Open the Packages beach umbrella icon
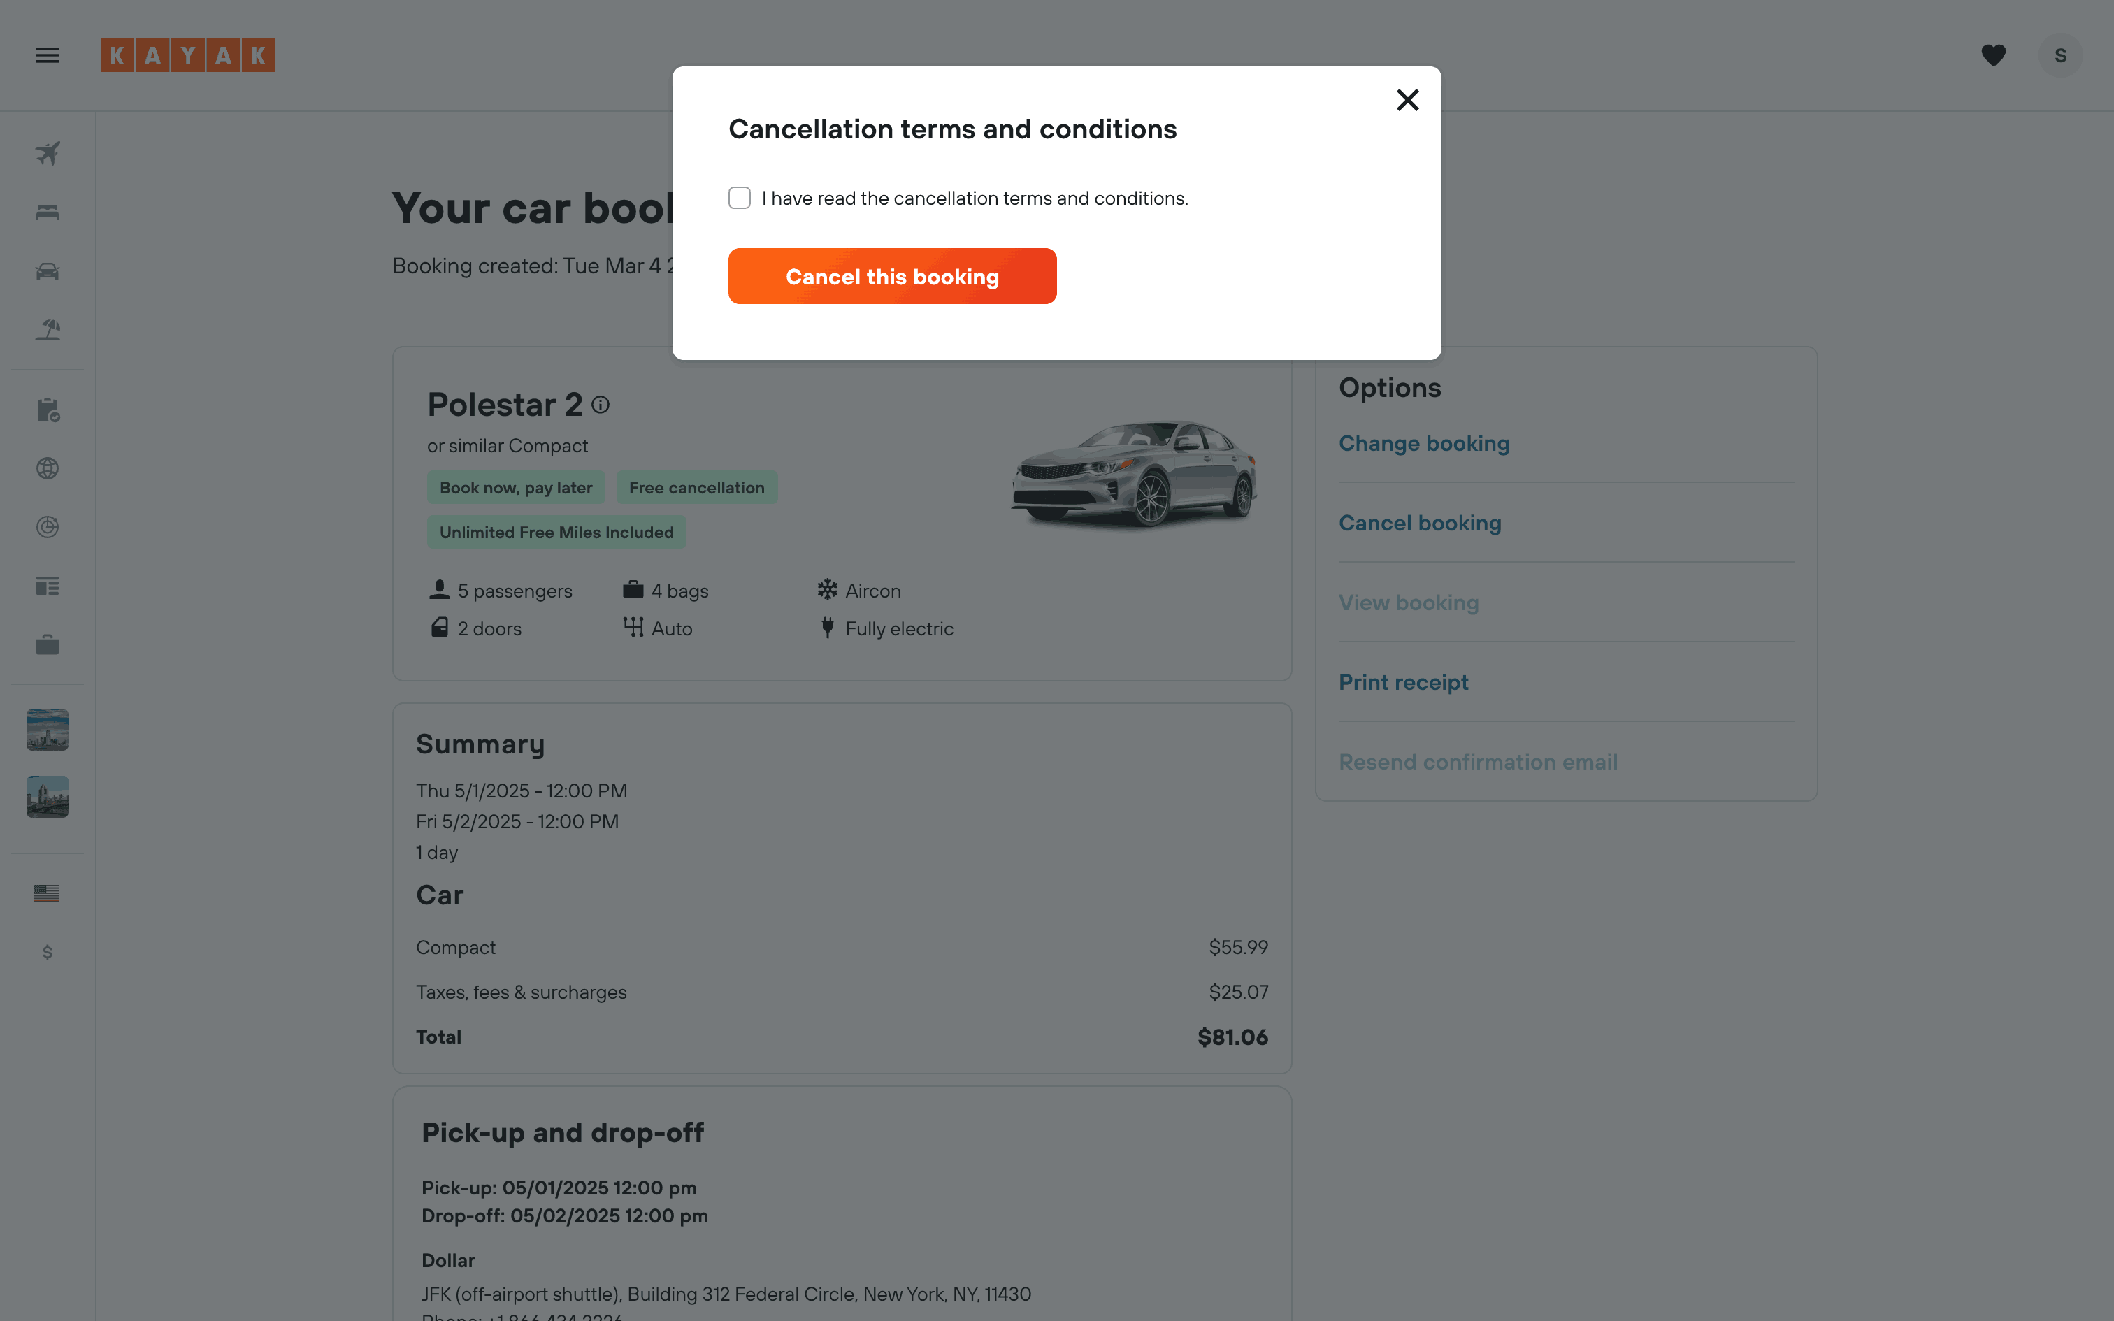Image resolution: width=2114 pixels, height=1321 pixels. pyautogui.click(x=47, y=329)
